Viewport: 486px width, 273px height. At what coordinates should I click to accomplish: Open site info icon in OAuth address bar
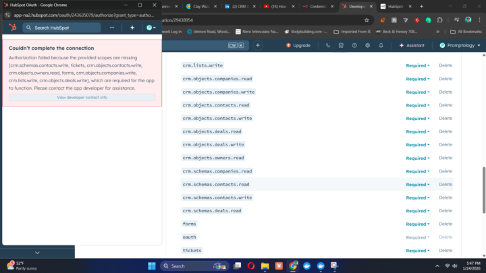[x=7, y=15]
